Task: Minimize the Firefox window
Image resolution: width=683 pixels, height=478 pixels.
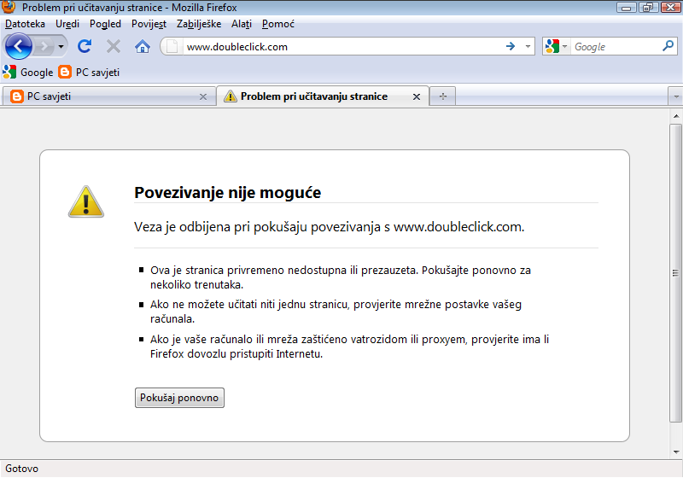Action: pyautogui.click(x=627, y=8)
